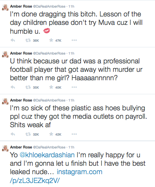Reply to the 'done dragging' tweet
This screenshot has width=155, height=187.
point(13,40)
